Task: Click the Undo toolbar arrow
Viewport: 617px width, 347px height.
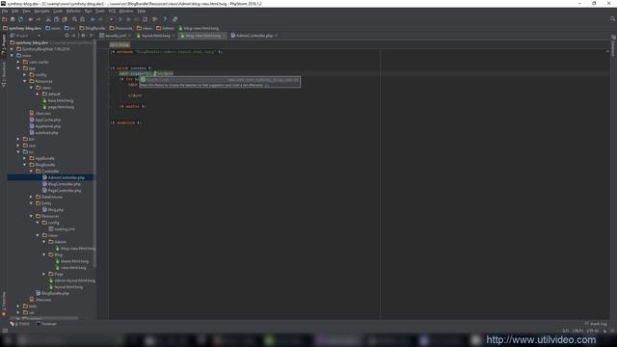Action: [30, 19]
